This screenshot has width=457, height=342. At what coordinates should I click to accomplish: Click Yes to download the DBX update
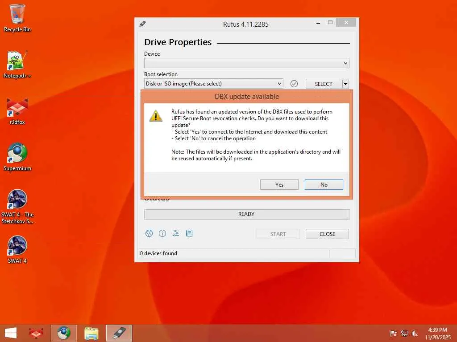(279, 185)
